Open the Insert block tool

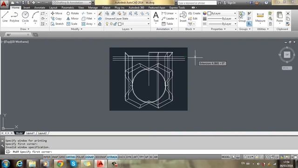[x=183, y=17]
